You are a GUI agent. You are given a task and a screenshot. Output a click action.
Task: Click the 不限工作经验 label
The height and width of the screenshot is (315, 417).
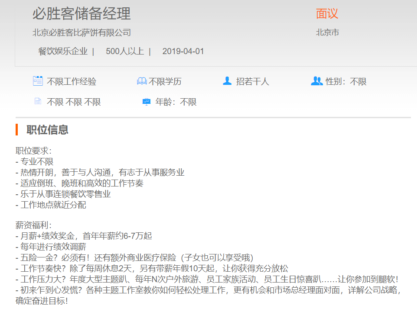pos(72,82)
